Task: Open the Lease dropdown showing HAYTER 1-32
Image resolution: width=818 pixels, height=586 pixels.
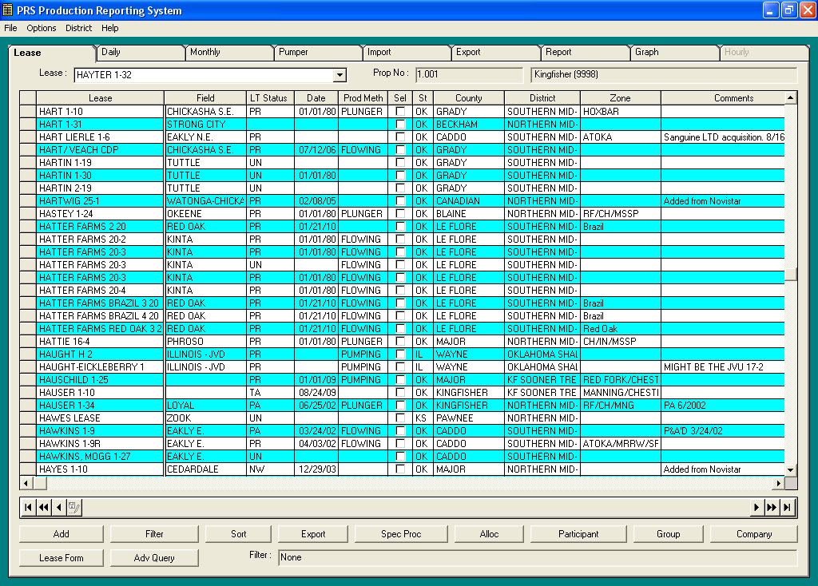Action: coord(339,74)
